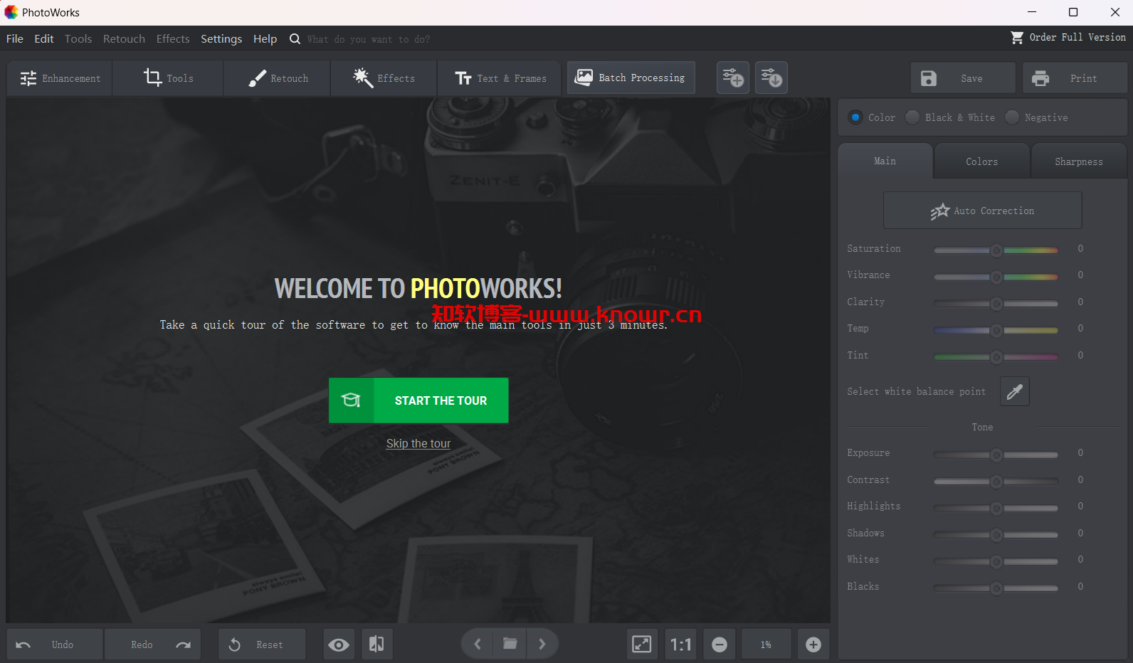
Task: Go to next photo arrow
Action: (x=542, y=644)
